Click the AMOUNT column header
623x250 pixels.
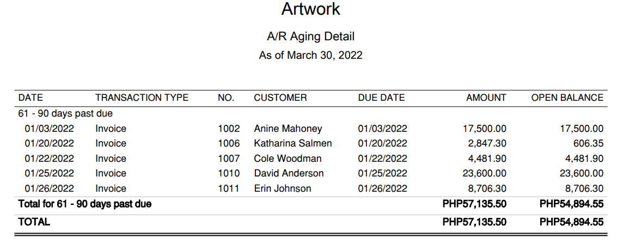pos(486,97)
